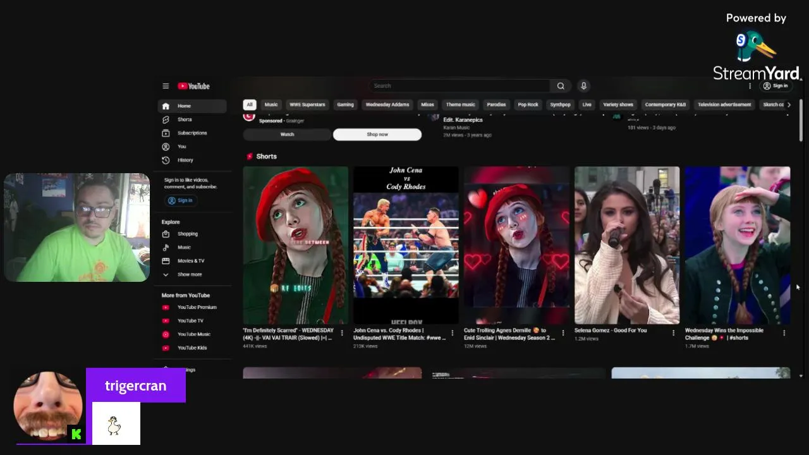809x455 pixels.
Task: Open the red beret Wednesday short thumbnail
Action: pyautogui.click(x=295, y=245)
